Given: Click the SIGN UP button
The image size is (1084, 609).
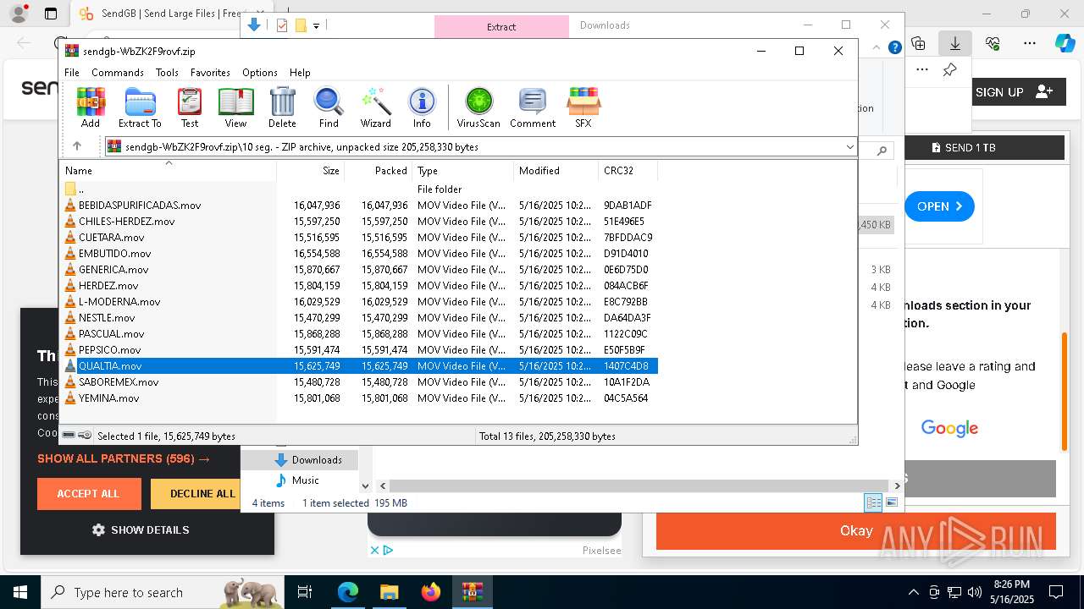Looking at the screenshot, I should pos(1015,92).
